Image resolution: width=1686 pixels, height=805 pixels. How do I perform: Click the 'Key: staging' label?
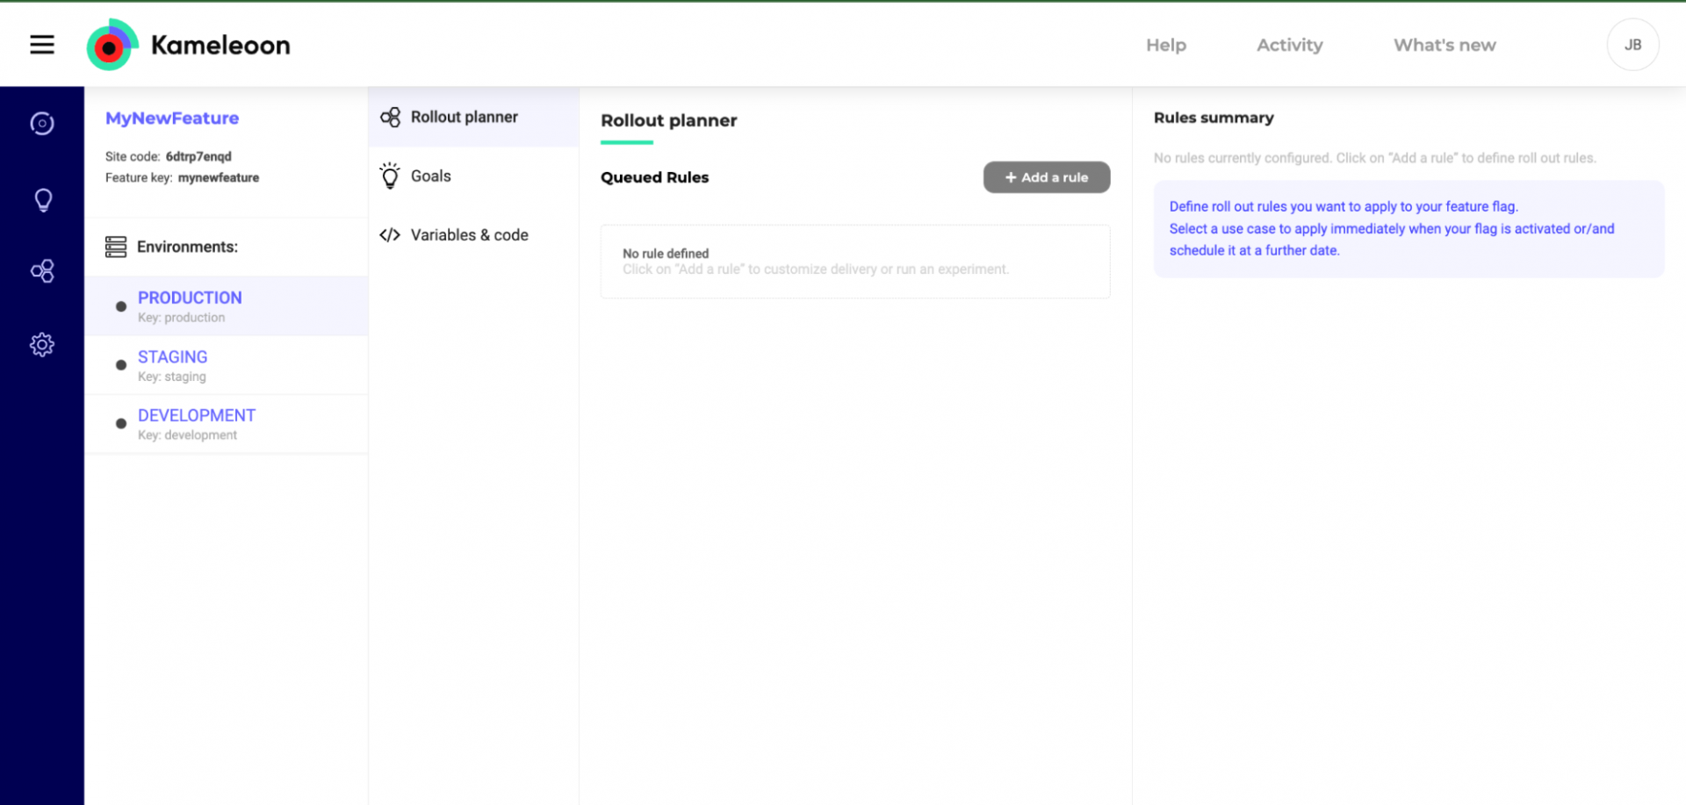tap(172, 377)
